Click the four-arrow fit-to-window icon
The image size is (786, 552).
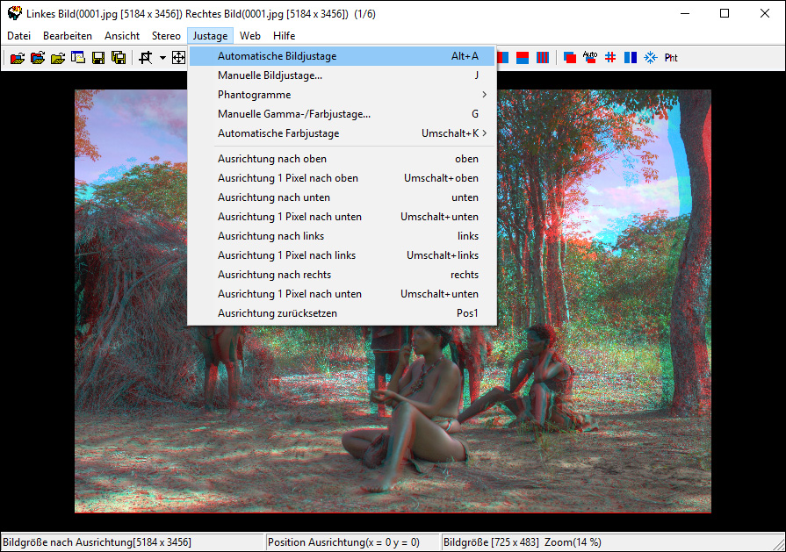point(178,58)
